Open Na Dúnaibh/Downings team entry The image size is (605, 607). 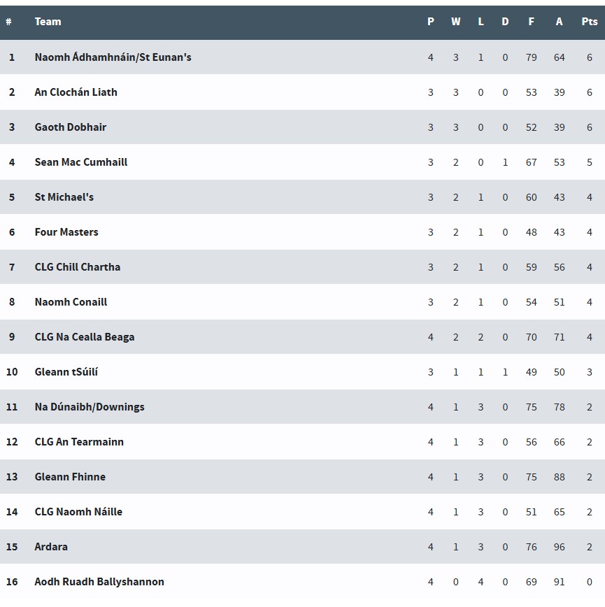pyautogui.click(x=90, y=407)
